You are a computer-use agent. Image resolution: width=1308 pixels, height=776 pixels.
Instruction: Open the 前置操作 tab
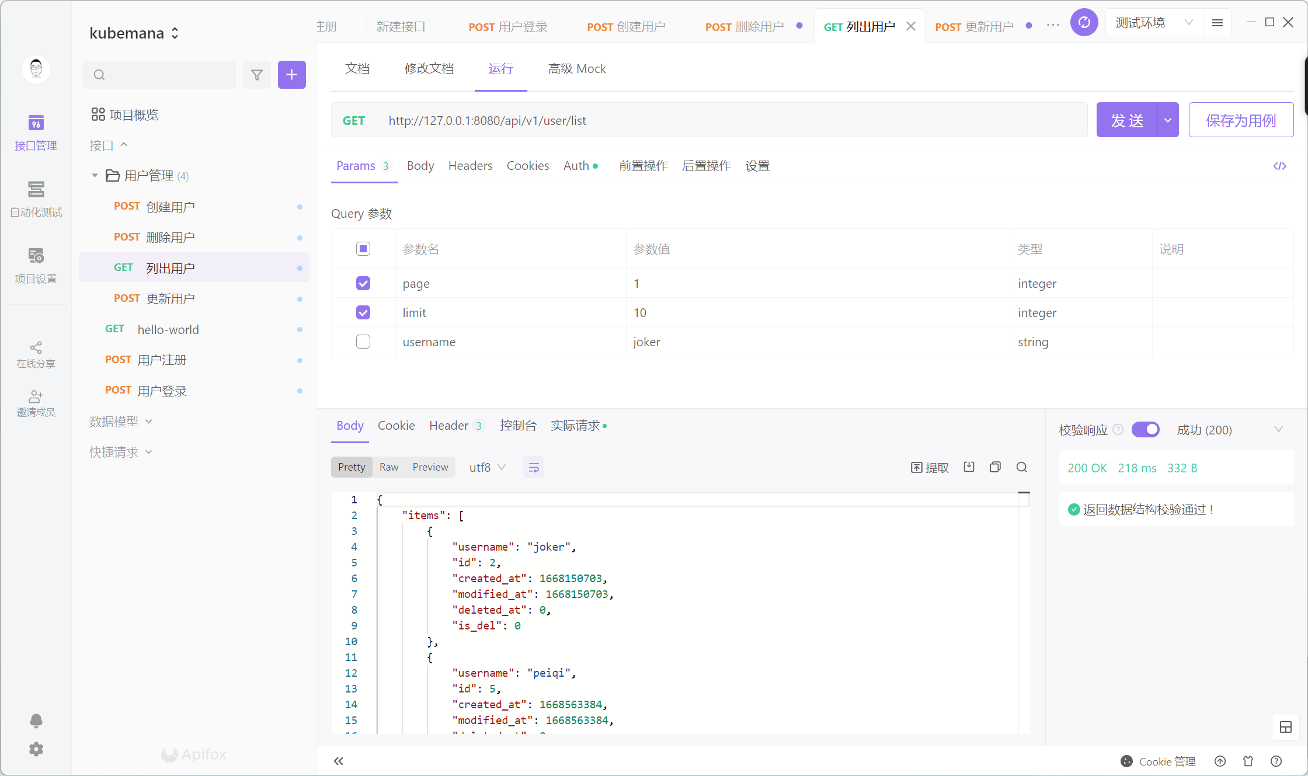[643, 166]
